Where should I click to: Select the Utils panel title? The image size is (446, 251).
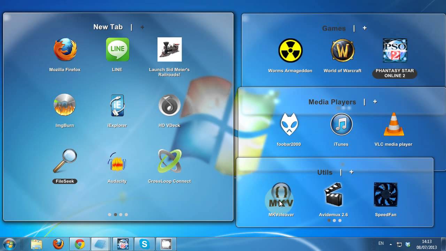[325, 172]
